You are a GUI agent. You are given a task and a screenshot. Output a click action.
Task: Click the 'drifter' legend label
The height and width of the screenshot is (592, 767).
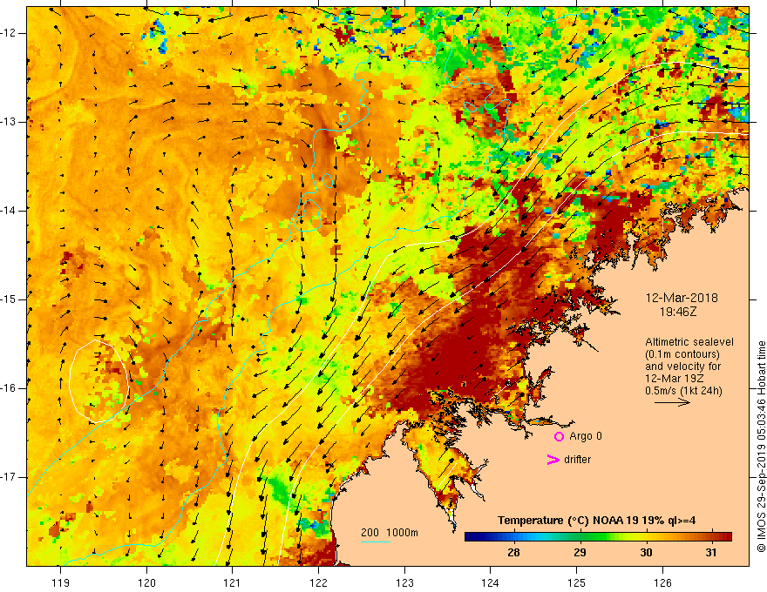pos(577,460)
